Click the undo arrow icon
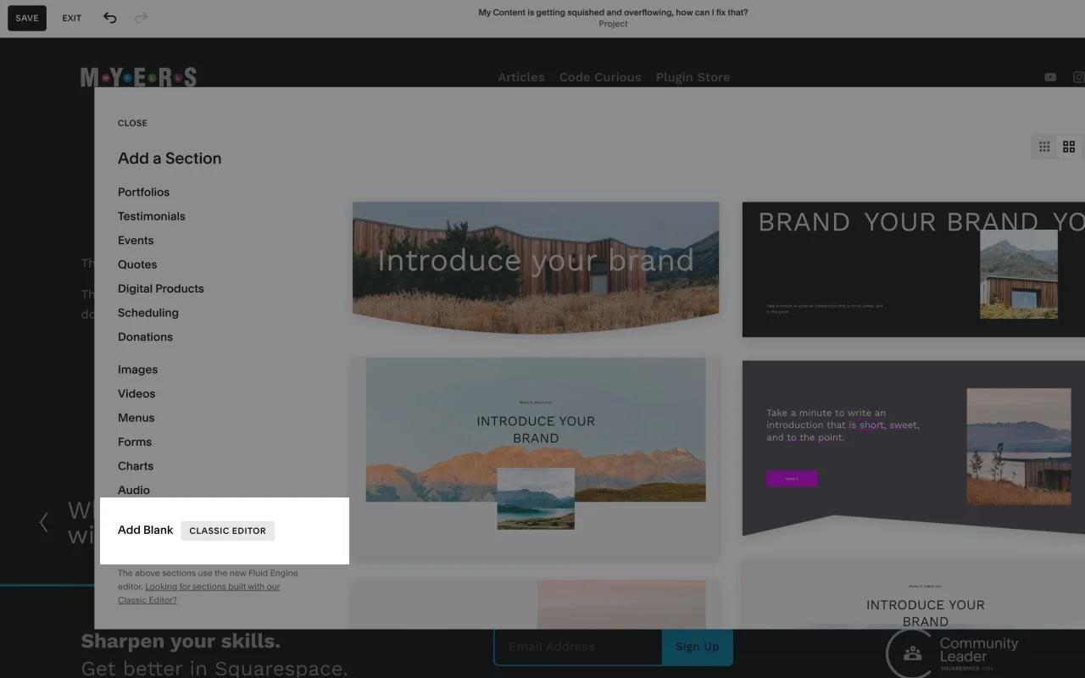Viewport: 1085px width, 678px height. pyautogui.click(x=109, y=18)
